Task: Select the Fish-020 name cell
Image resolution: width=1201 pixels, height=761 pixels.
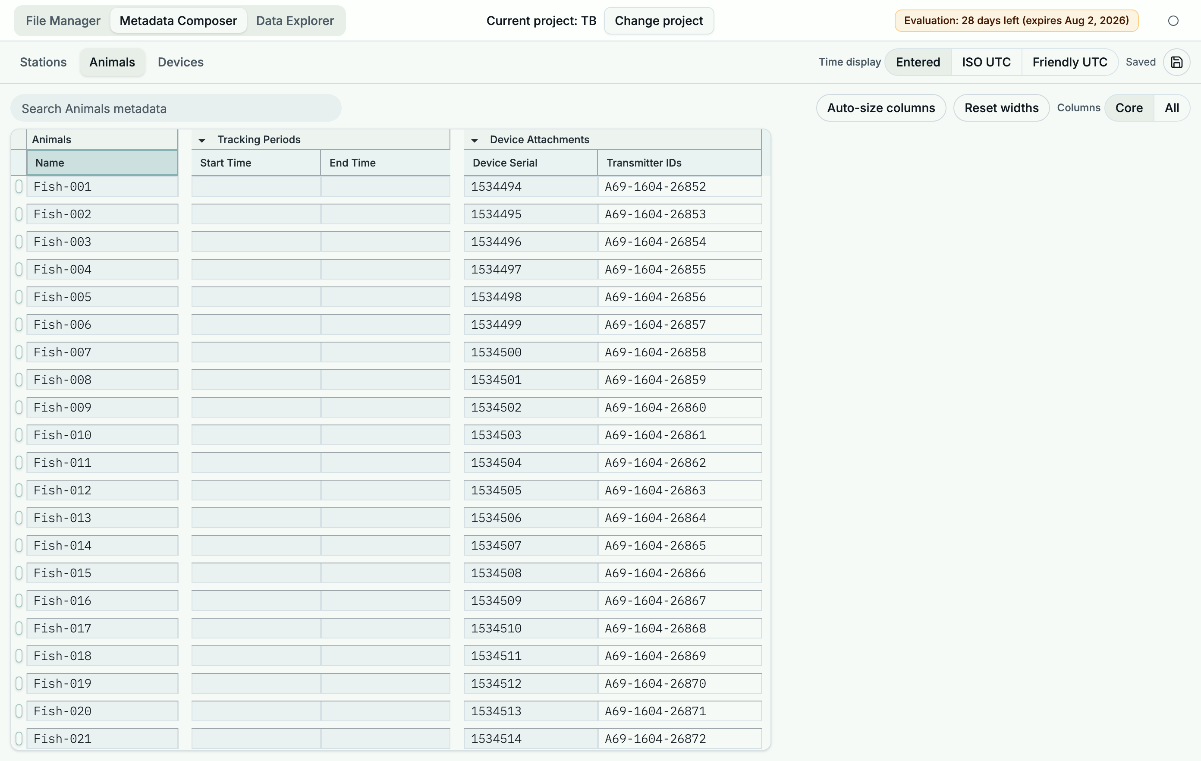Action: point(102,711)
